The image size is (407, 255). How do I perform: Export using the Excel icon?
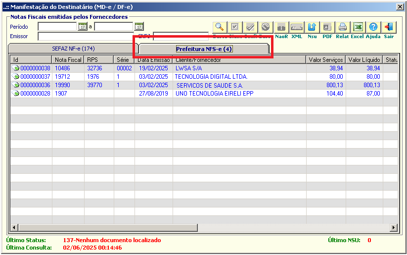click(x=358, y=27)
